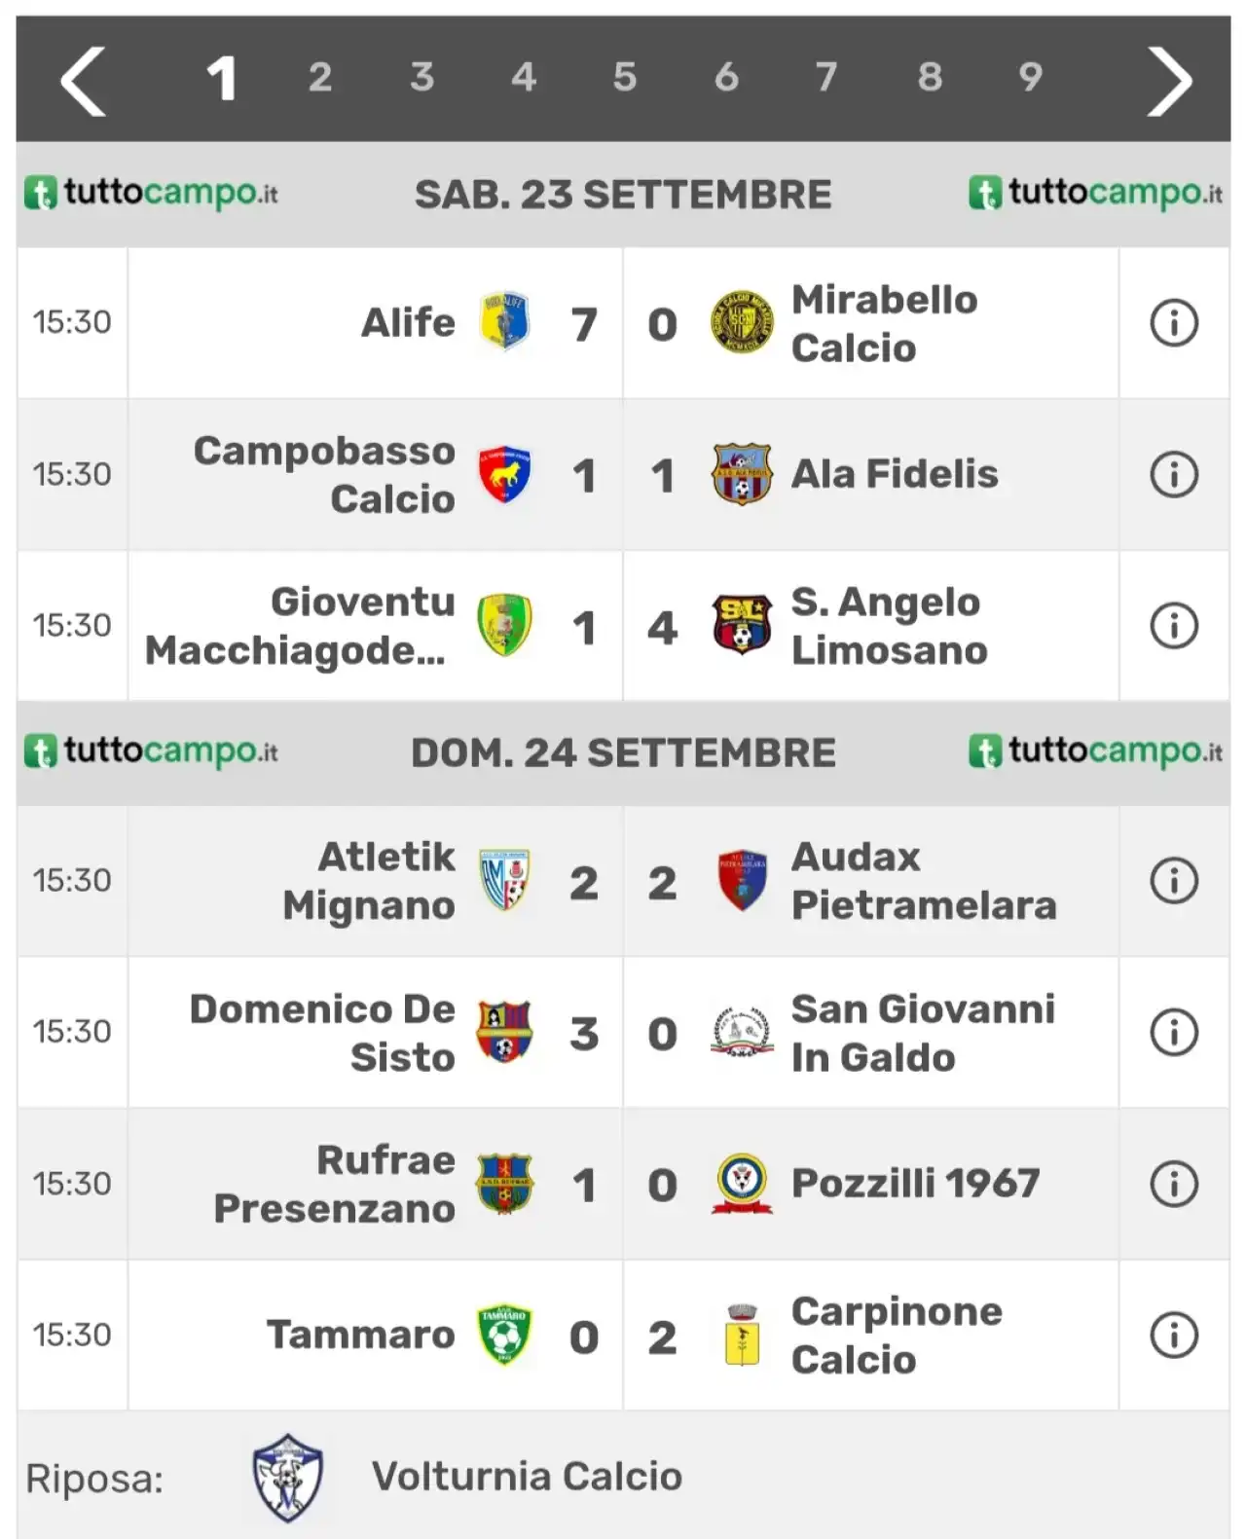Image resolution: width=1246 pixels, height=1539 pixels.
Task: Open info for Tammaro vs Carpinone Calcio
Action: 1174,1336
